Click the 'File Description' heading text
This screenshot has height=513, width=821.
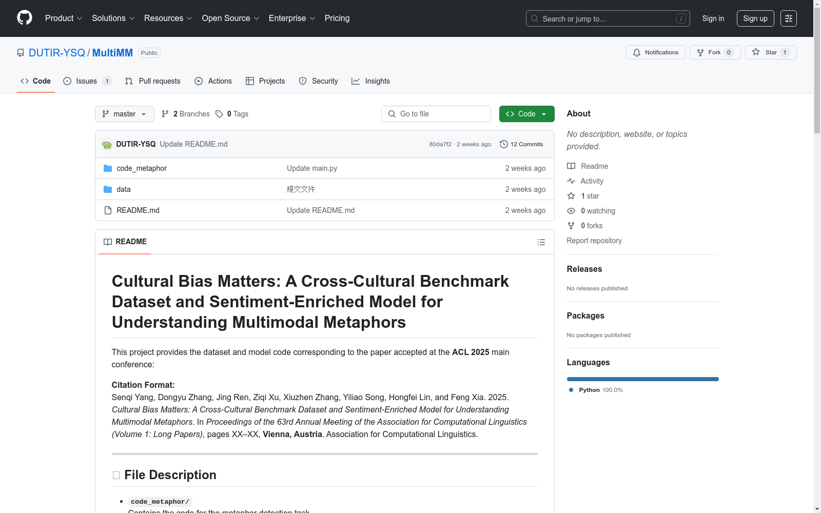[x=170, y=475]
